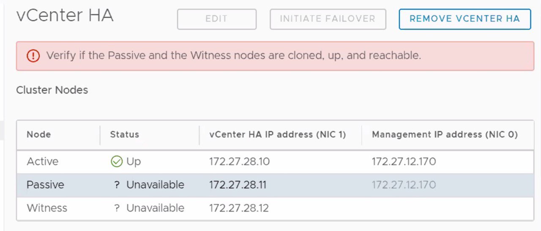
Task: Click the Passive node question mark icon
Action: tap(117, 185)
